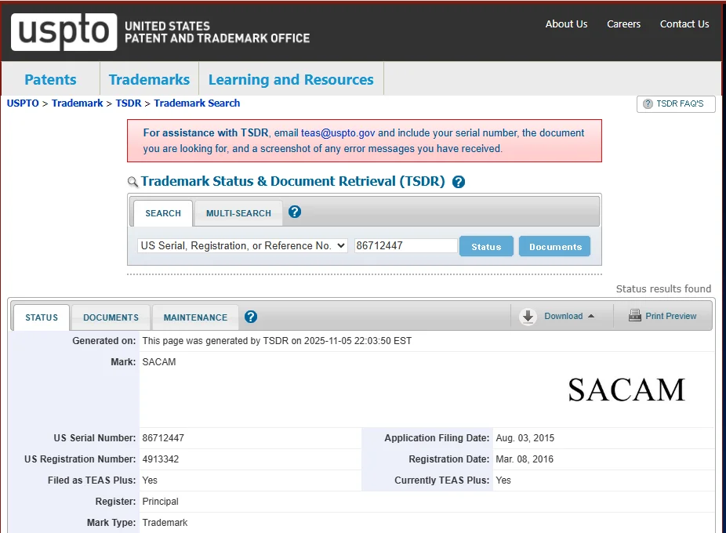Open the Patents navigation section

point(50,79)
